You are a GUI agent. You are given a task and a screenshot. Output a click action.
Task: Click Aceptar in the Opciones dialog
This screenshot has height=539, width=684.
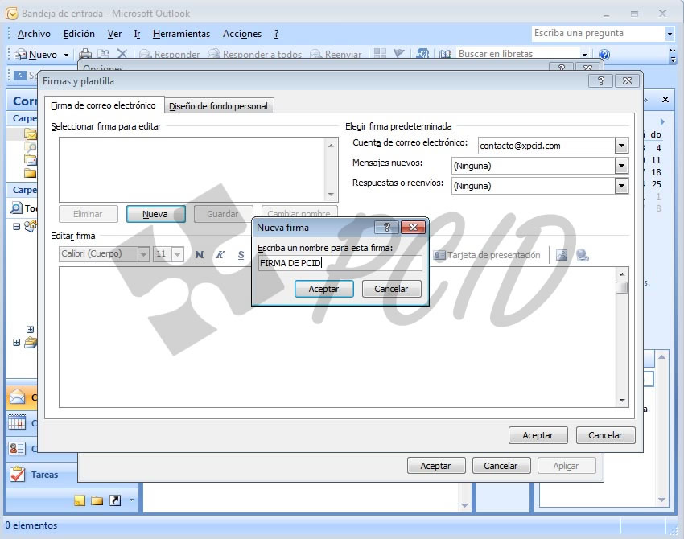tap(436, 466)
